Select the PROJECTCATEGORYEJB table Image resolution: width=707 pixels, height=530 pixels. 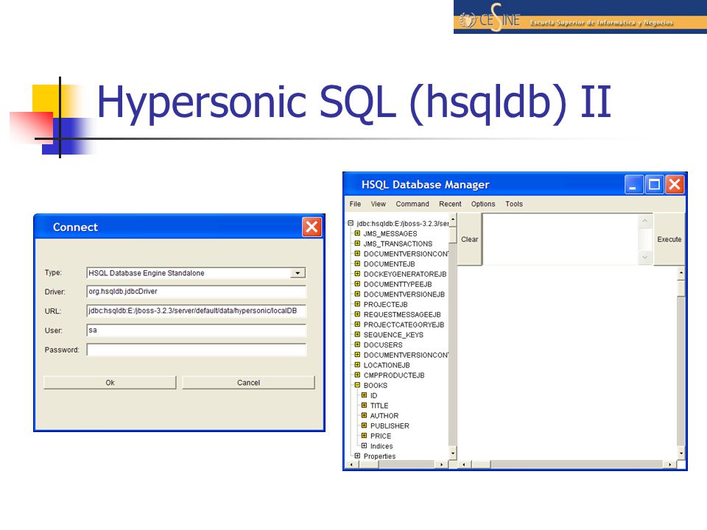click(x=404, y=325)
